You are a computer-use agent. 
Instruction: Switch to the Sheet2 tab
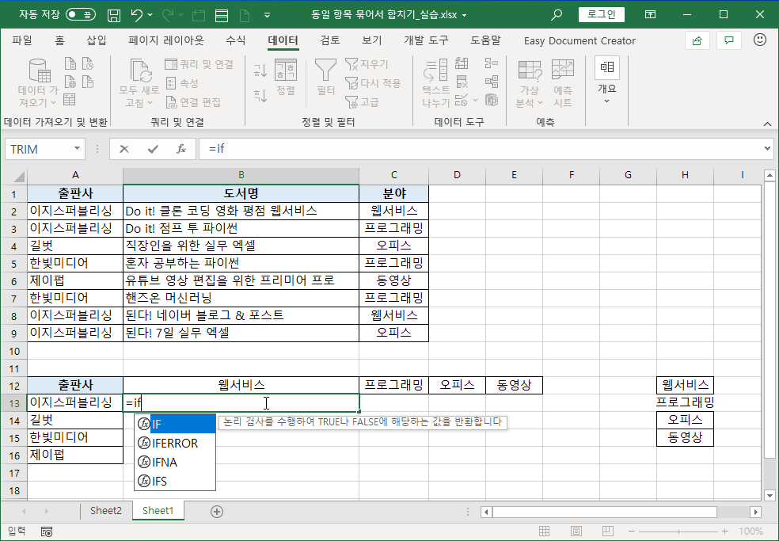click(x=106, y=511)
